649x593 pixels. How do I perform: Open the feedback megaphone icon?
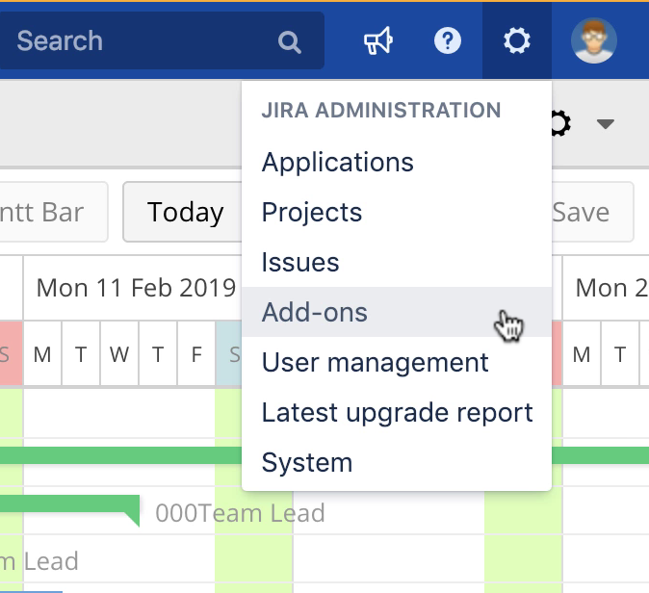point(377,41)
